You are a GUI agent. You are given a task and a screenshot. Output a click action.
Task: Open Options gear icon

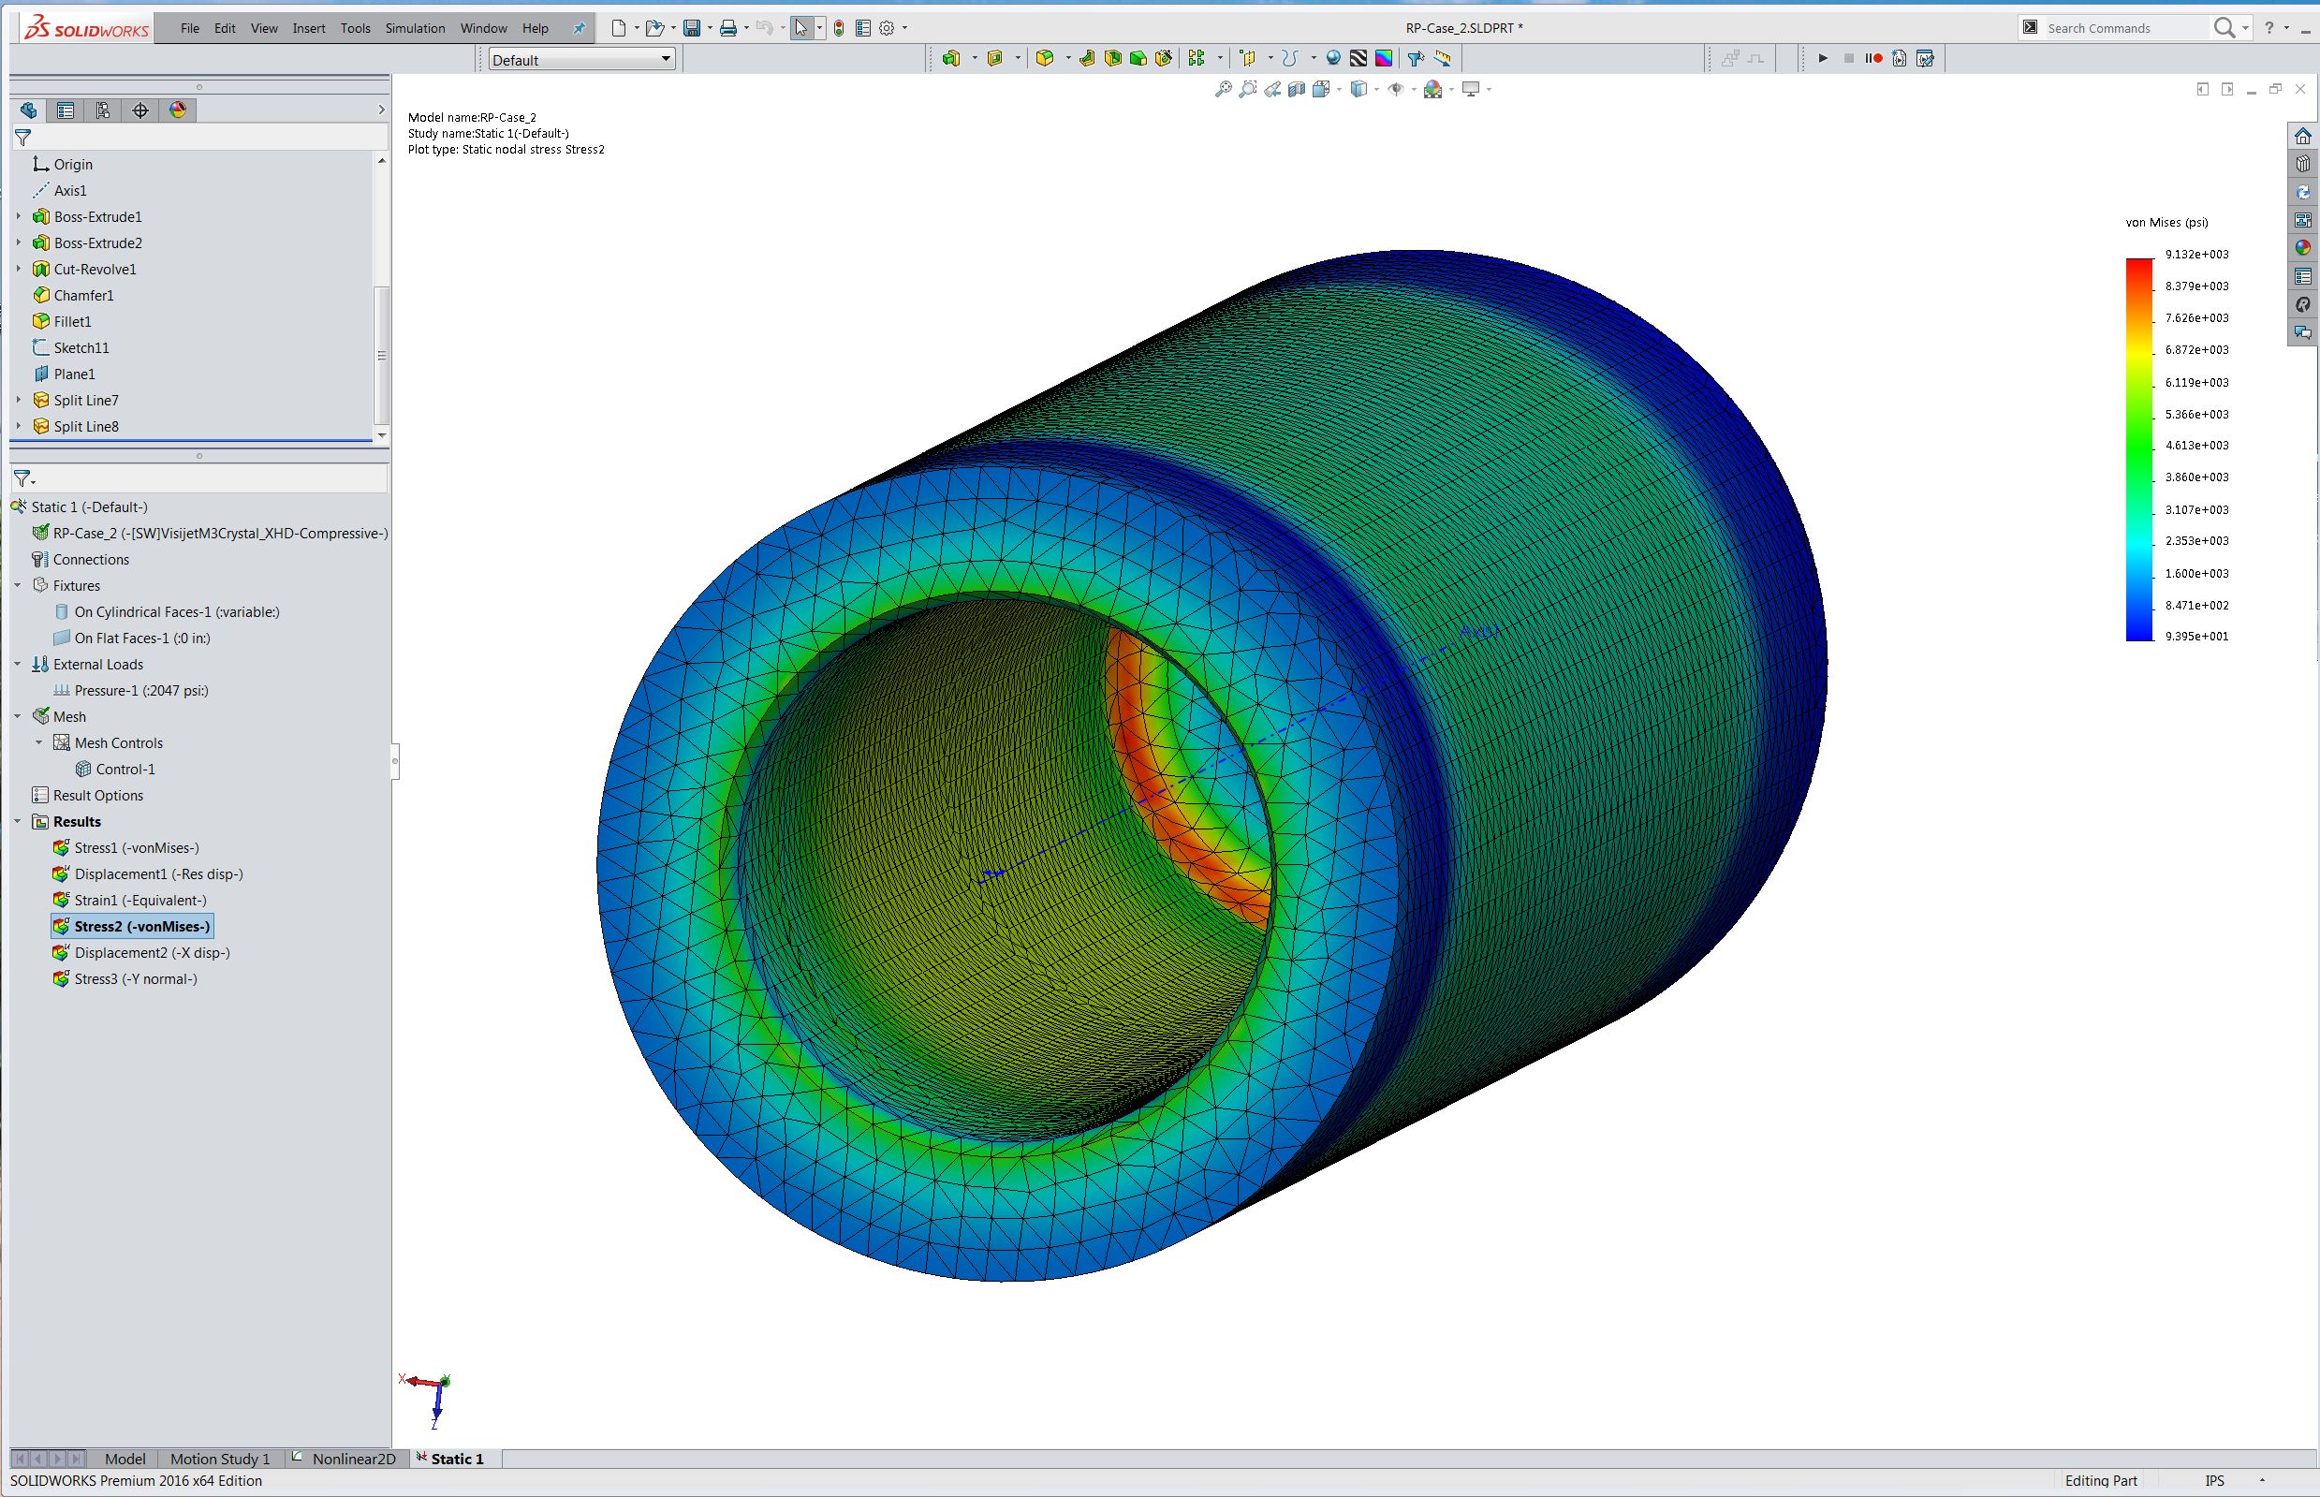[x=887, y=28]
